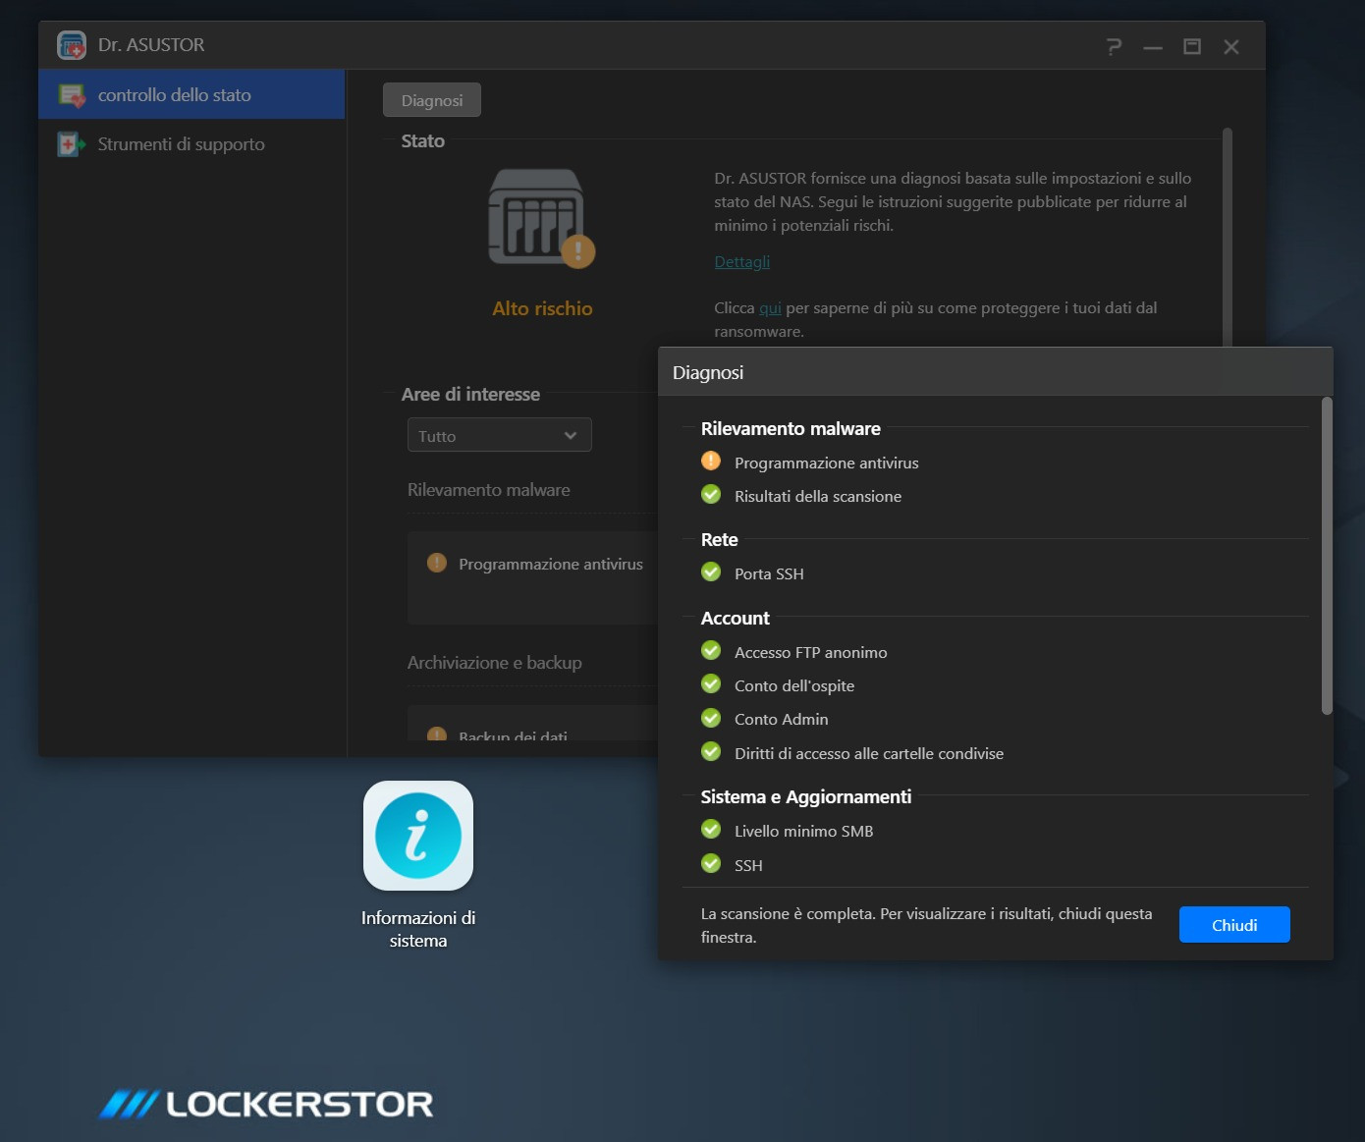Click the warning badge on the NAS illustration
1365x1142 pixels.
pyautogui.click(x=578, y=251)
